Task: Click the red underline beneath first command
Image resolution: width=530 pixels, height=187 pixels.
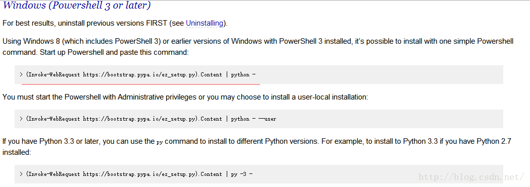Action: (141, 83)
